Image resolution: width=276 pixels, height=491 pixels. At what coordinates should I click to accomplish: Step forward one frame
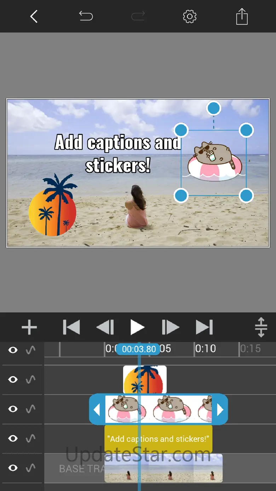coord(171,327)
